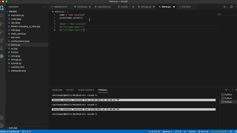This screenshot has height=133, width=237.
Task: Switch to the claculator.py tab
Action: pos(104,7)
